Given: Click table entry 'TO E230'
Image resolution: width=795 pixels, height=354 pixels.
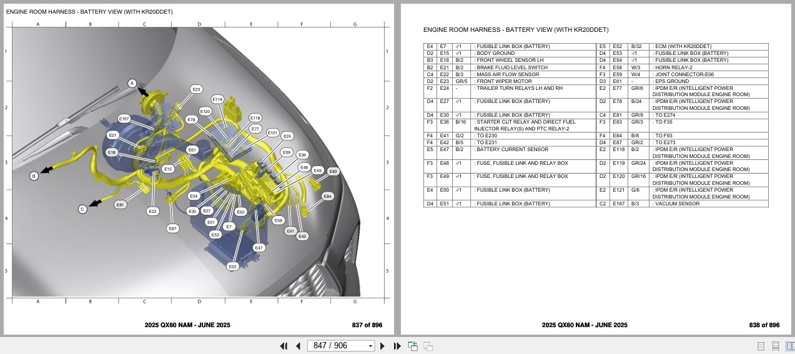Looking at the screenshot, I should 486,135.
